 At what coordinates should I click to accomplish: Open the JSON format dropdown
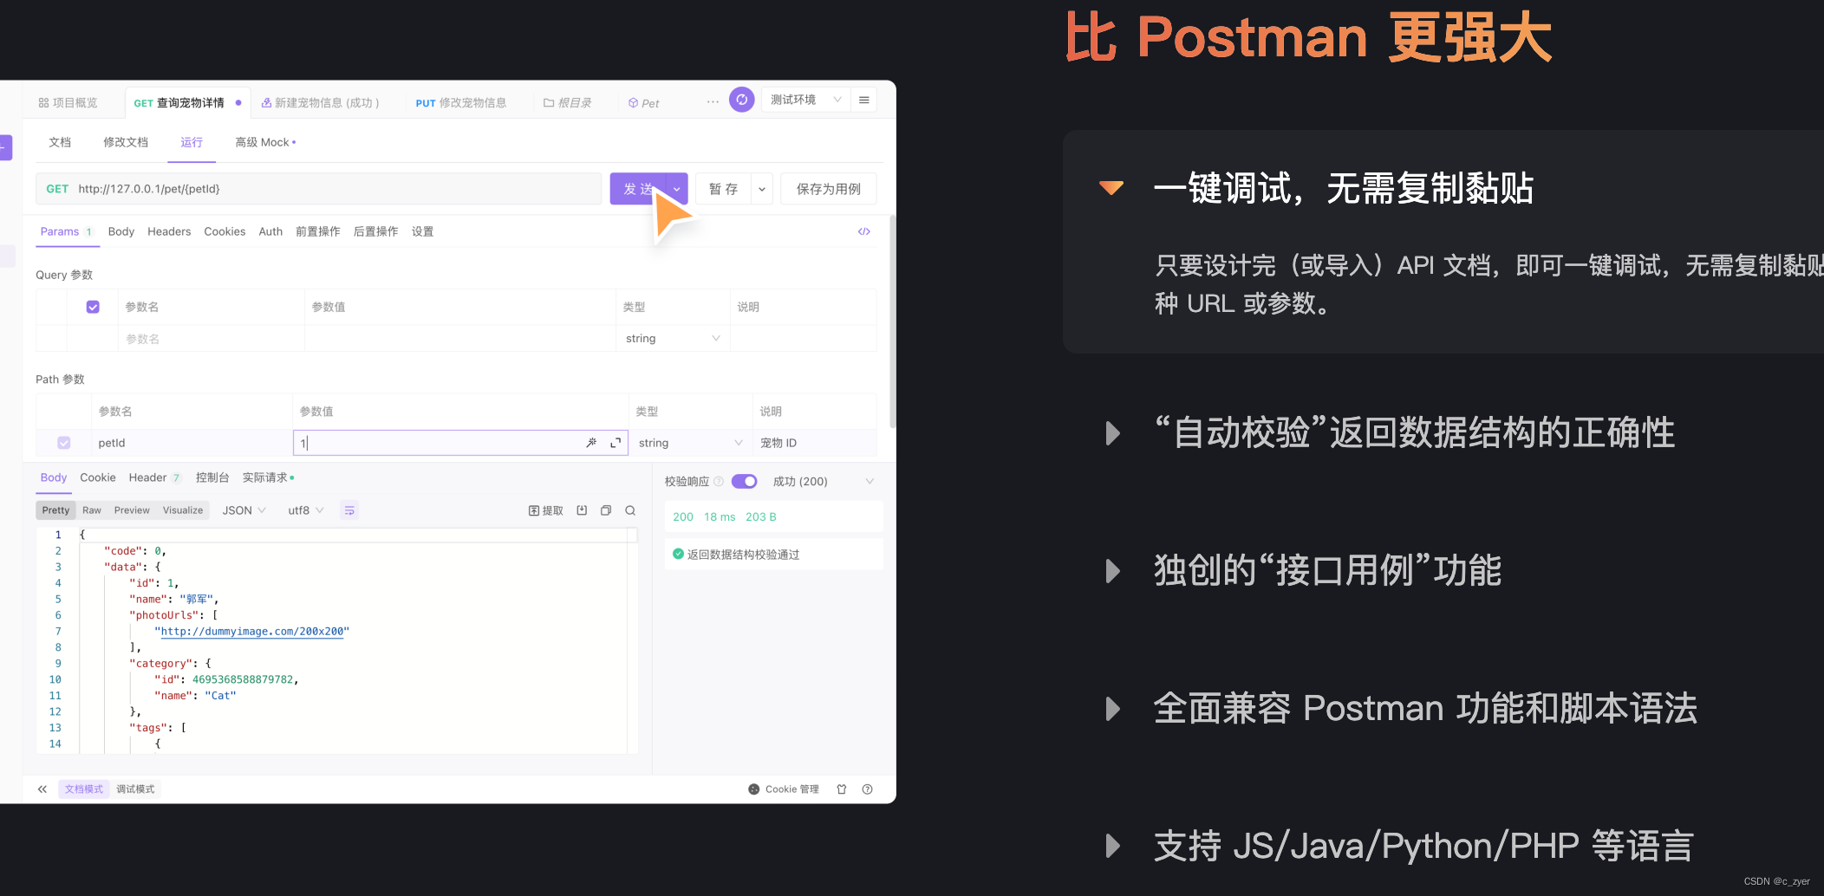tap(244, 510)
